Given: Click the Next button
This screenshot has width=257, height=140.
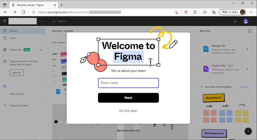Looking at the screenshot, I should coord(128,98).
